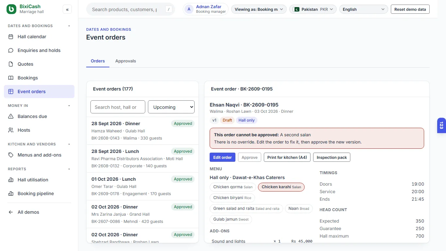
Task: Open Balances due warning icon
Action: (11, 116)
